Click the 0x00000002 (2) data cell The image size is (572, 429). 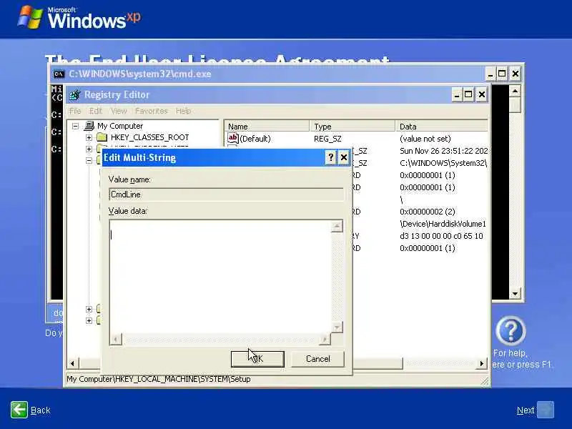point(428,212)
